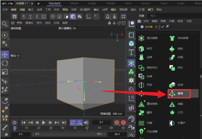Switch to the 场次 takes tab

click(x=153, y=16)
